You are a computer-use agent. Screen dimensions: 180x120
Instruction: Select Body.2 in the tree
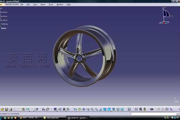point(4,28)
